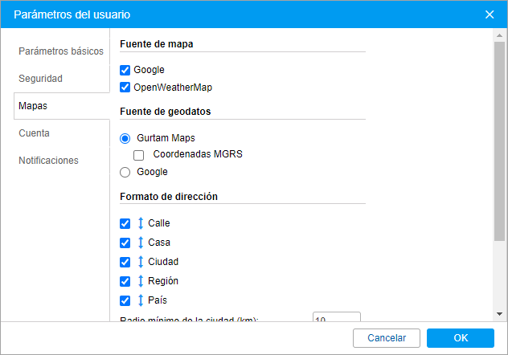Screen dimensions: 508x355
Task: Open the Parámetros básicos tab
Action: pos(61,51)
